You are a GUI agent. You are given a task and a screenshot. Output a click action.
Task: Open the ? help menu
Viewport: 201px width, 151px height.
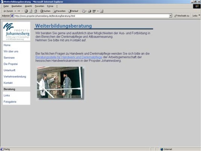57,6
